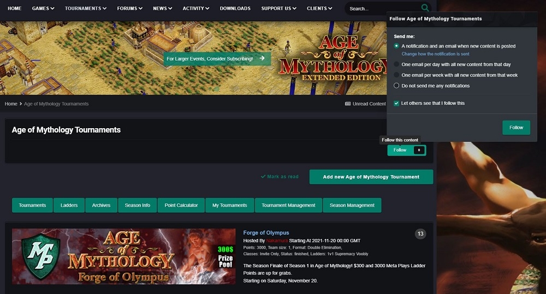Open the Forge of Olympus banner image

123,256
